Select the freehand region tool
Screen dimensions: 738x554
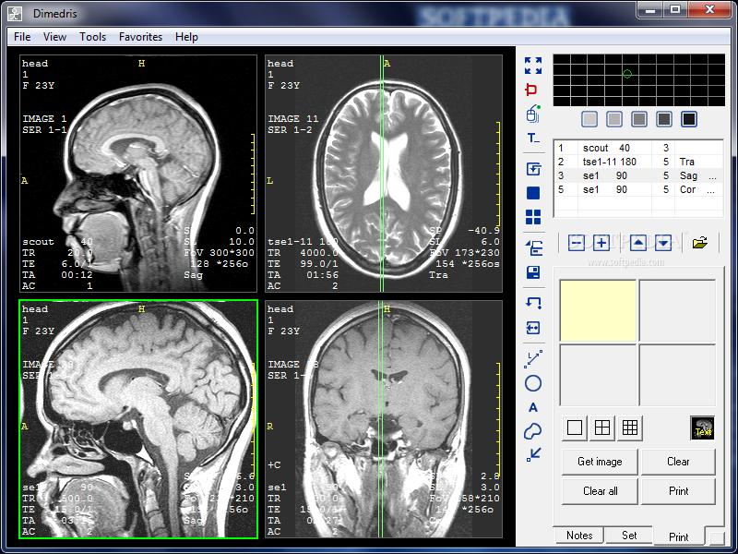533,431
